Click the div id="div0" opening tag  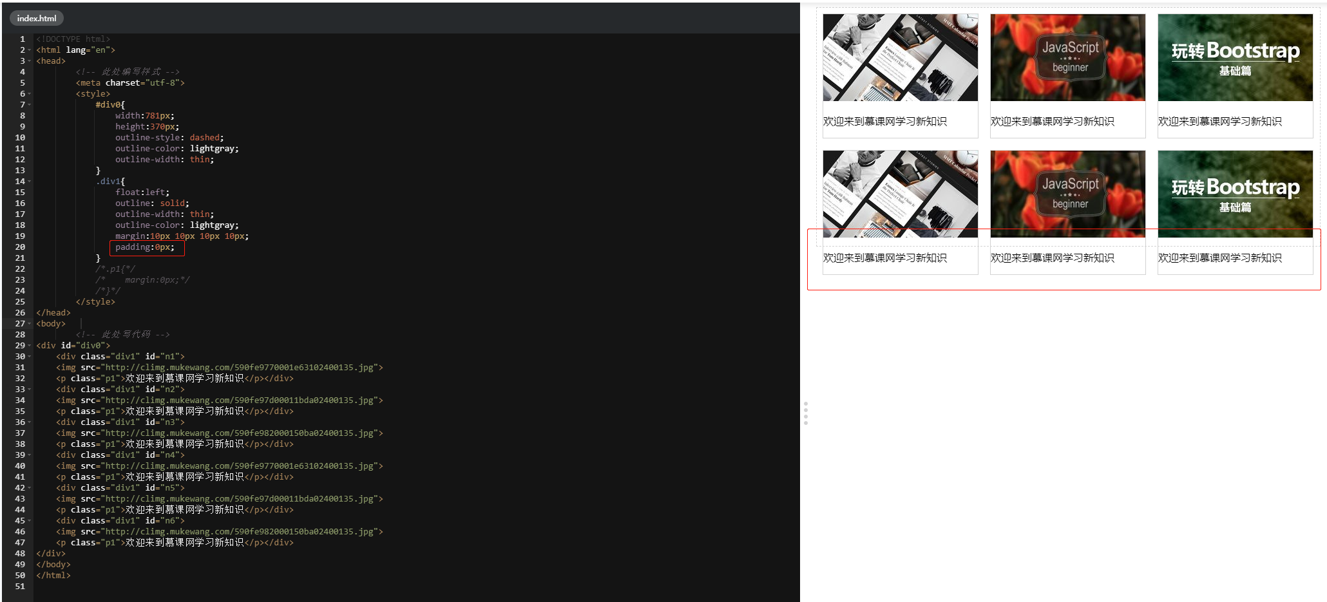coord(73,346)
